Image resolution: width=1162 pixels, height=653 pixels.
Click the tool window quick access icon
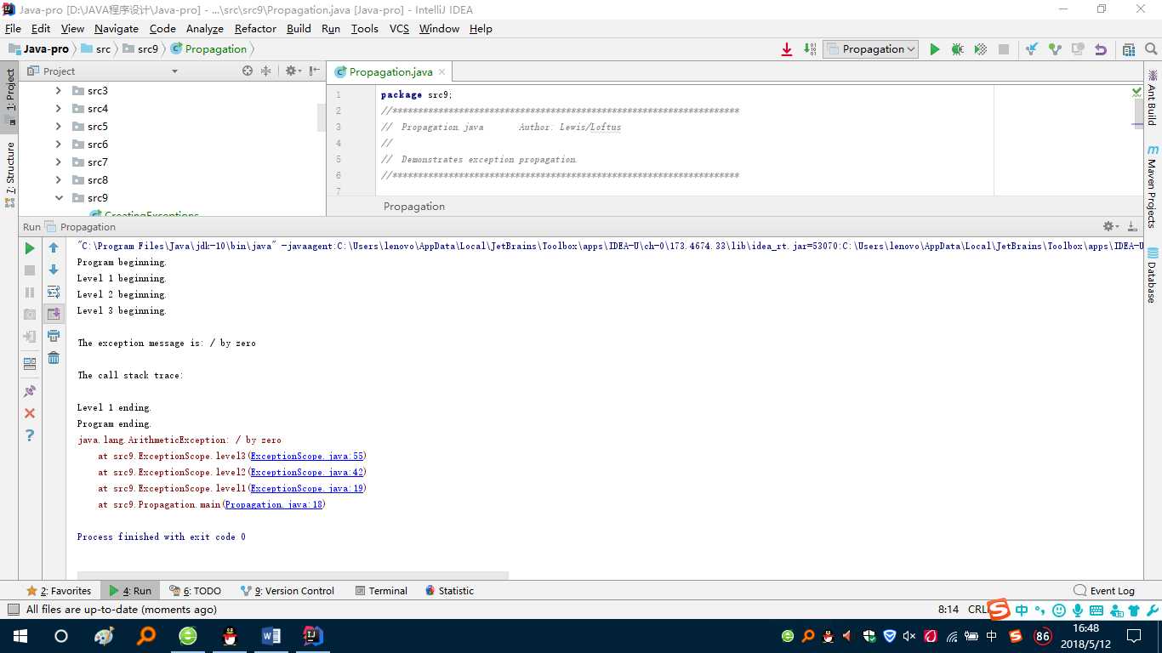pos(12,610)
